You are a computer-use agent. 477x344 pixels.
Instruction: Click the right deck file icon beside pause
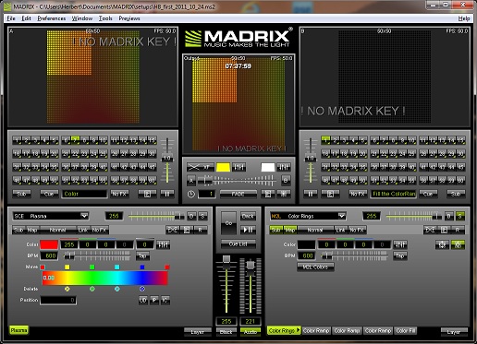coord(330,194)
